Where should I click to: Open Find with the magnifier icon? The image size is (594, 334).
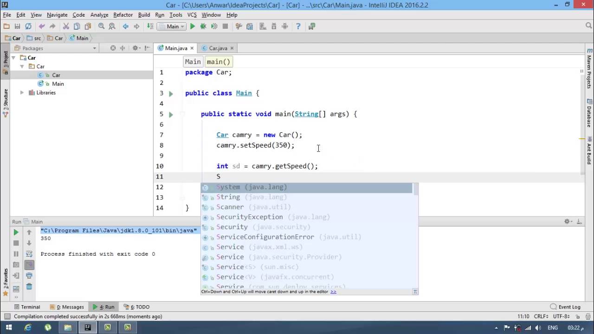[101, 26]
